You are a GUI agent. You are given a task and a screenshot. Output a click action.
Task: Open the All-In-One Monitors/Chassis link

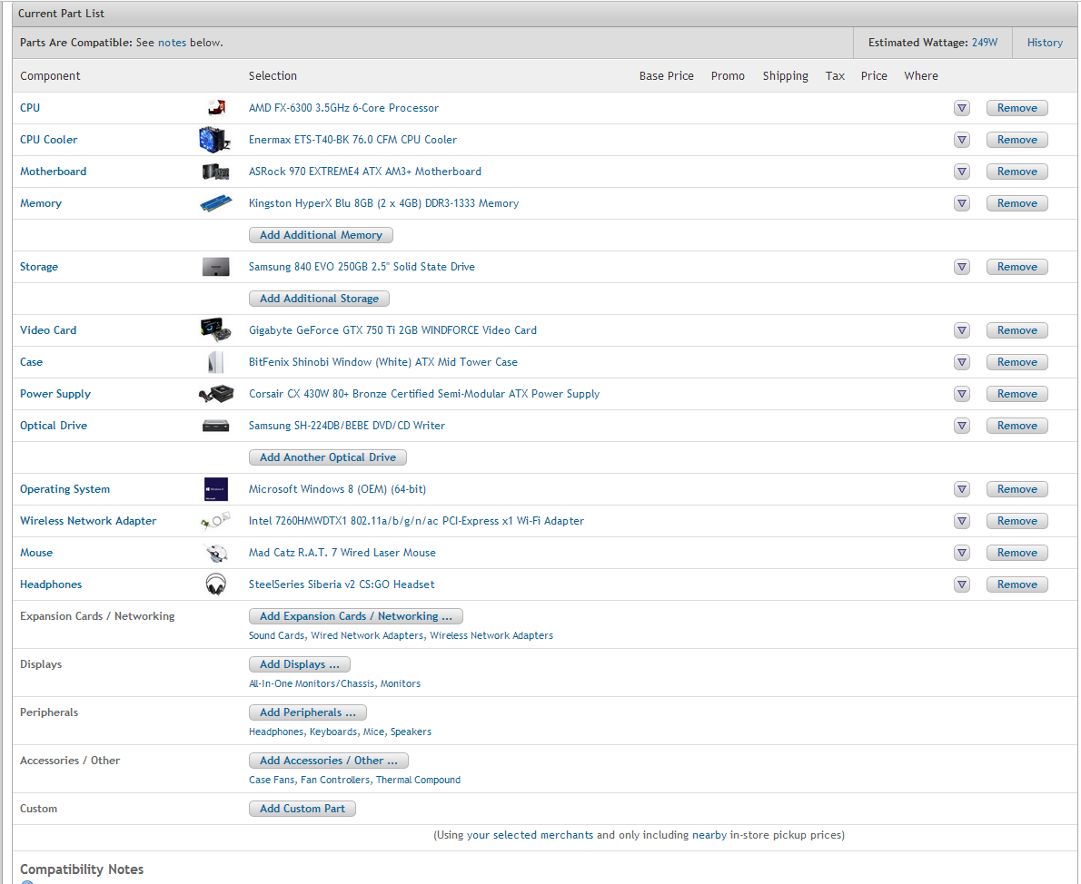(312, 683)
